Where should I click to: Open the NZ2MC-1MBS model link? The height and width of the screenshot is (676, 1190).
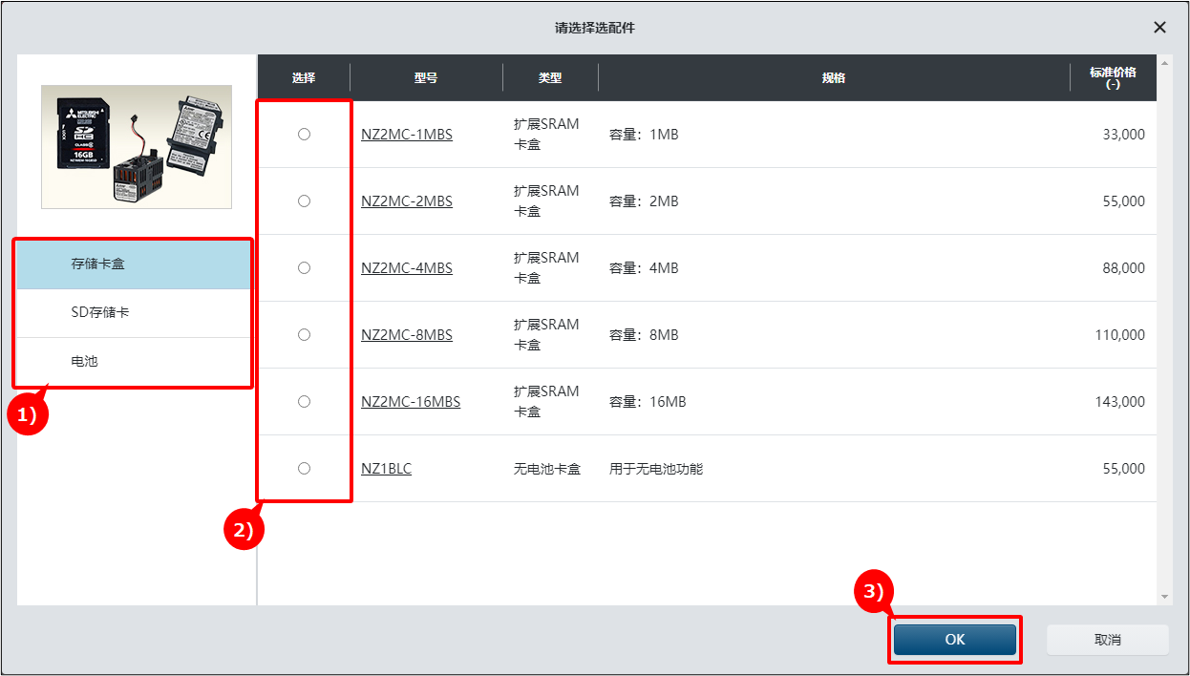point(407,135)
